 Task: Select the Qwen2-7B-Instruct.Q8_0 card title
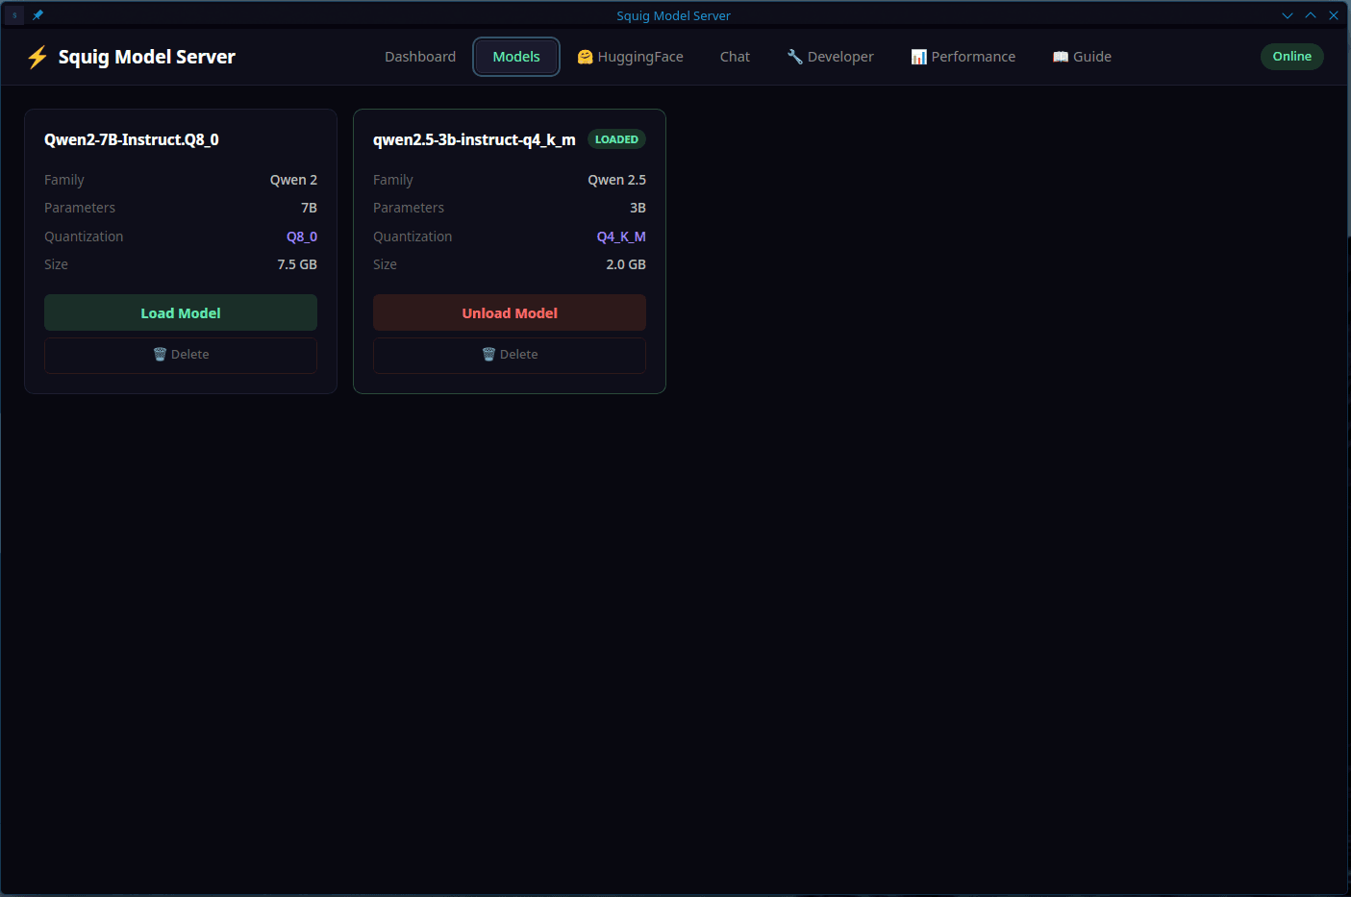pyautogui.click(x=132, y=140)
